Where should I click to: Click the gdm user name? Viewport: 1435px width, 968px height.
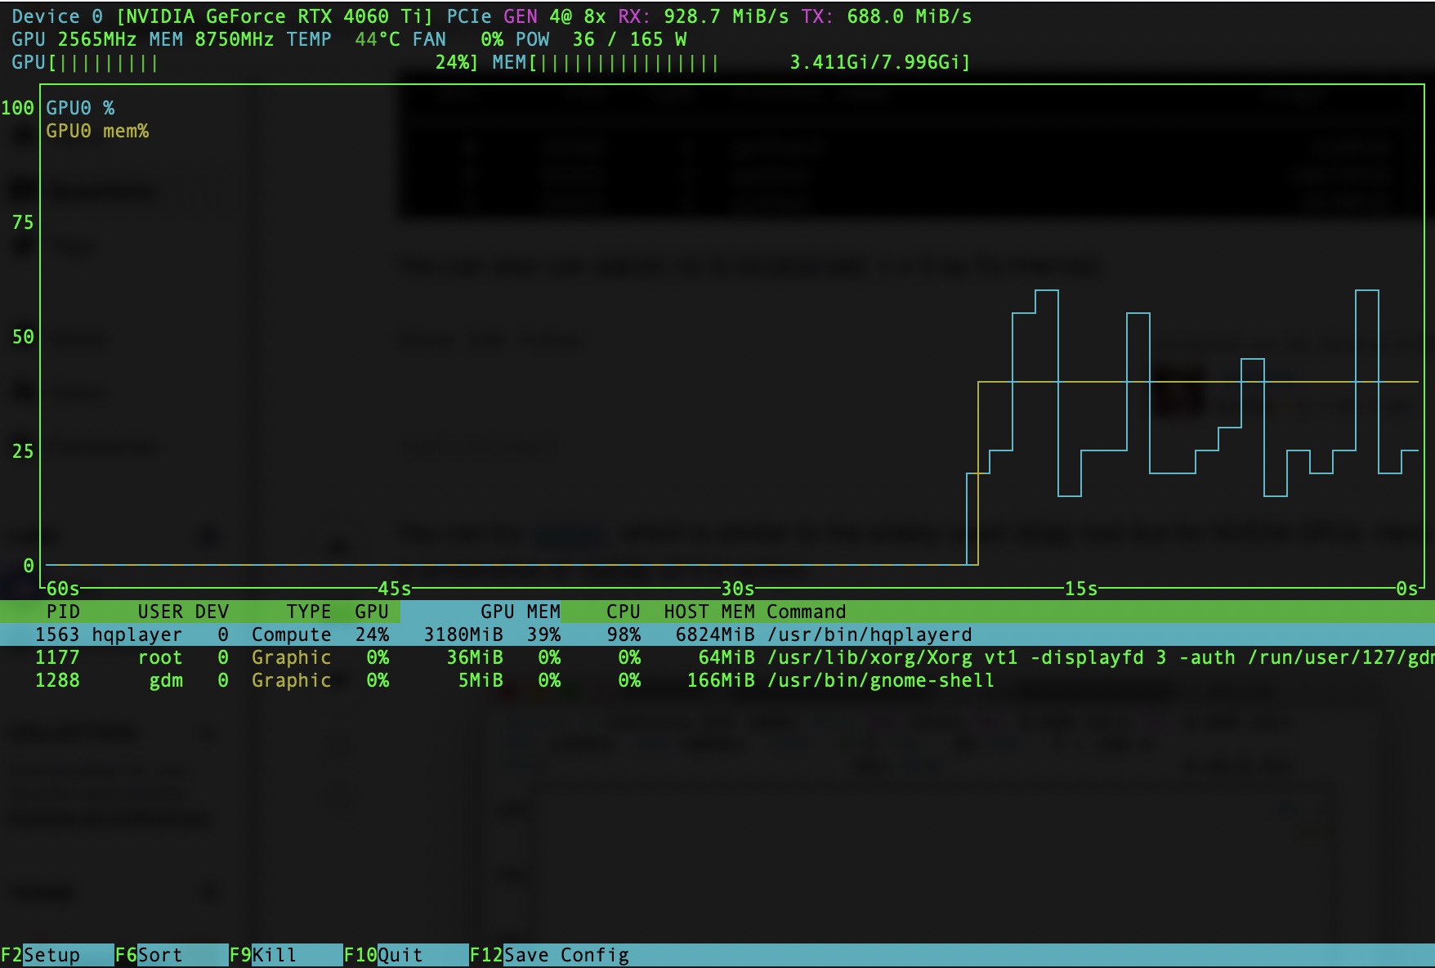click(x=166, y=680)
